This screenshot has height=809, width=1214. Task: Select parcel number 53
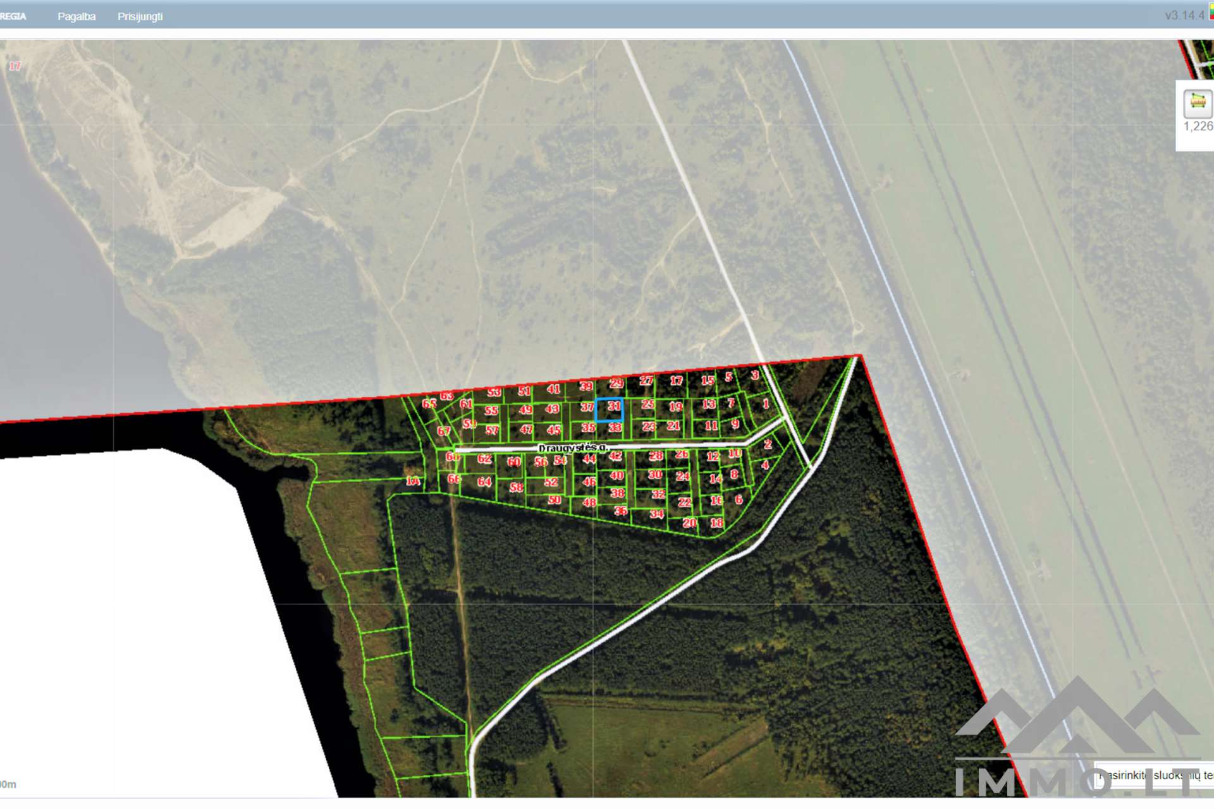click(494, 392)
